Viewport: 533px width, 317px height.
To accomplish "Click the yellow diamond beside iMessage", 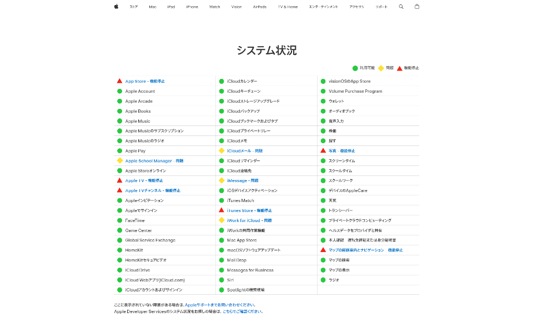I will (222, 180).
